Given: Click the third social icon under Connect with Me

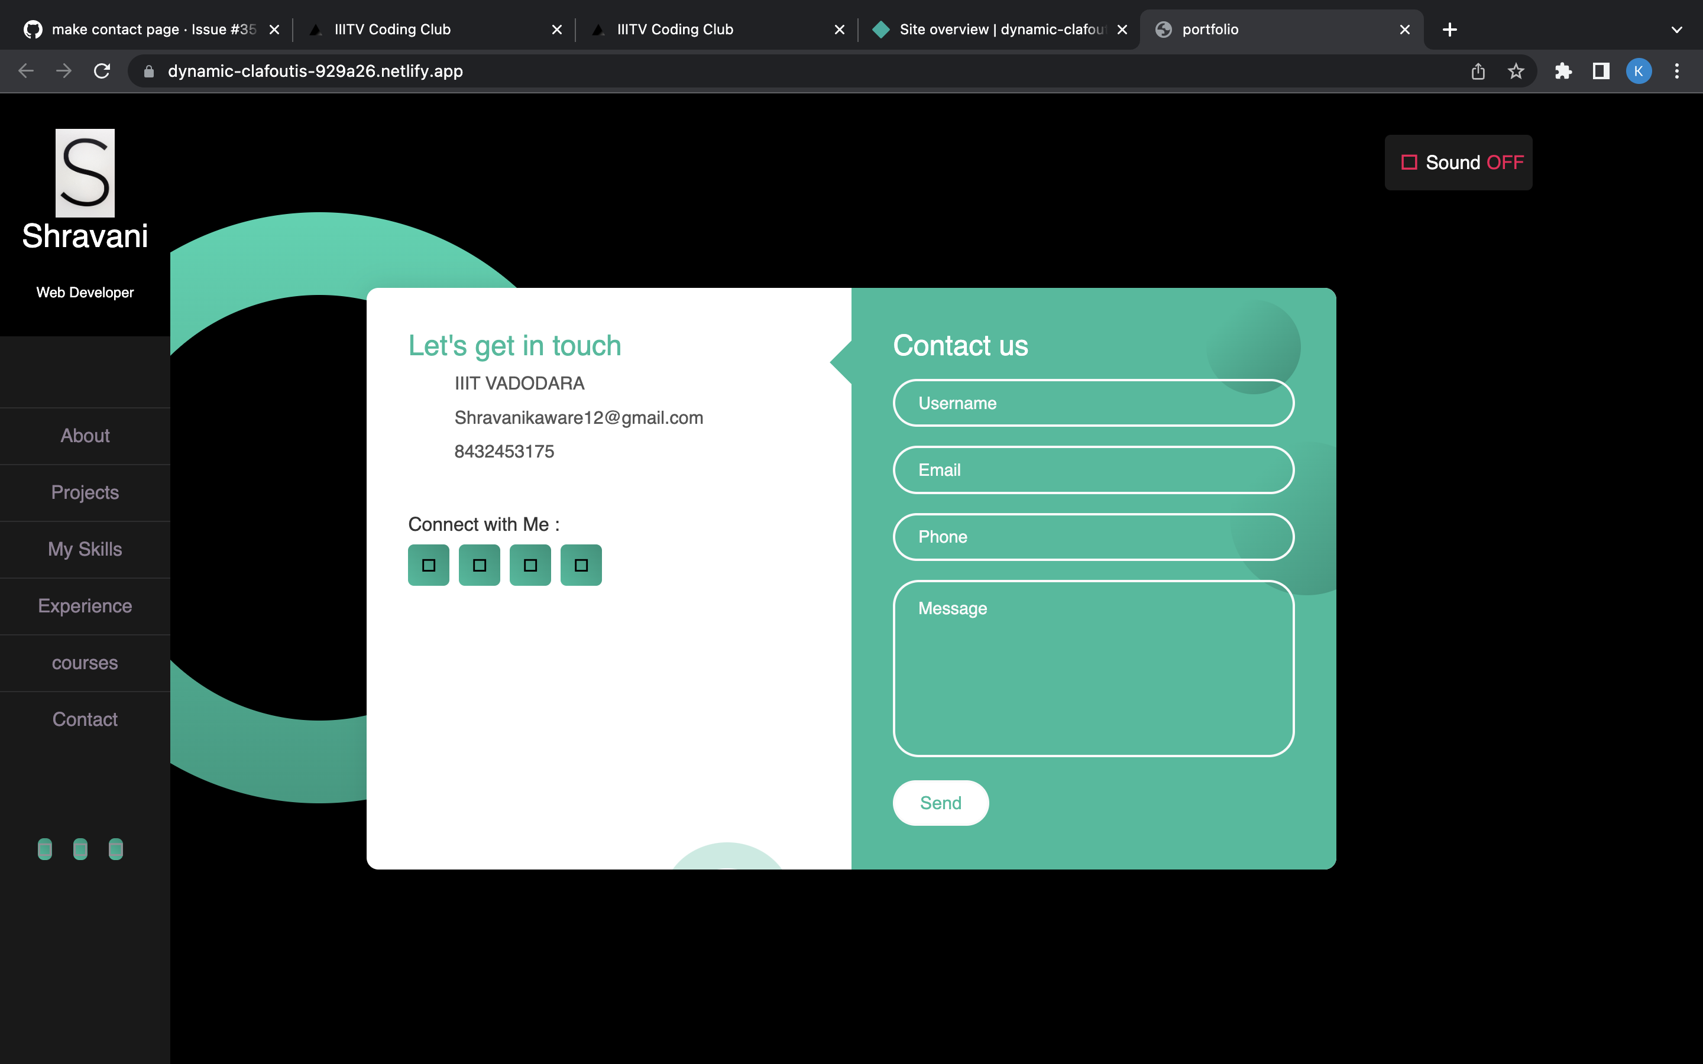Looking at the screenshot, I should point(530,565).
